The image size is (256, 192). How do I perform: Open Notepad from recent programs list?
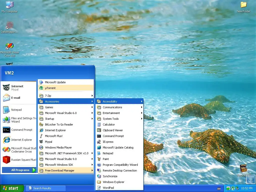point(18,110)
